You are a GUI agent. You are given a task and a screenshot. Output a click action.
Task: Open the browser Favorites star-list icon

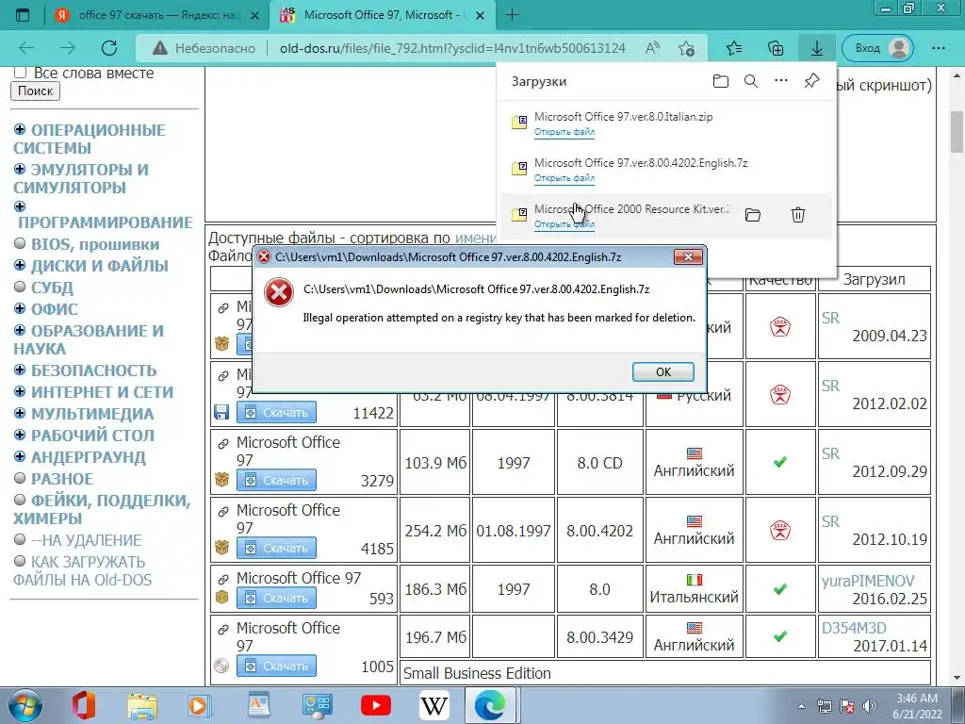pyautogui.click(x=733, y=48)
